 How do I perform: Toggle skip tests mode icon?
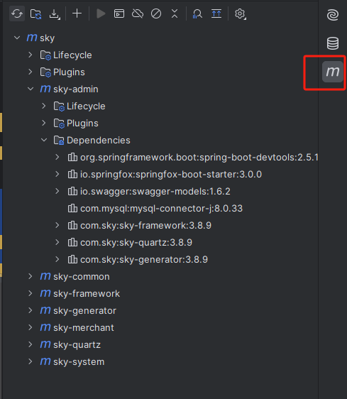(156, 13)
